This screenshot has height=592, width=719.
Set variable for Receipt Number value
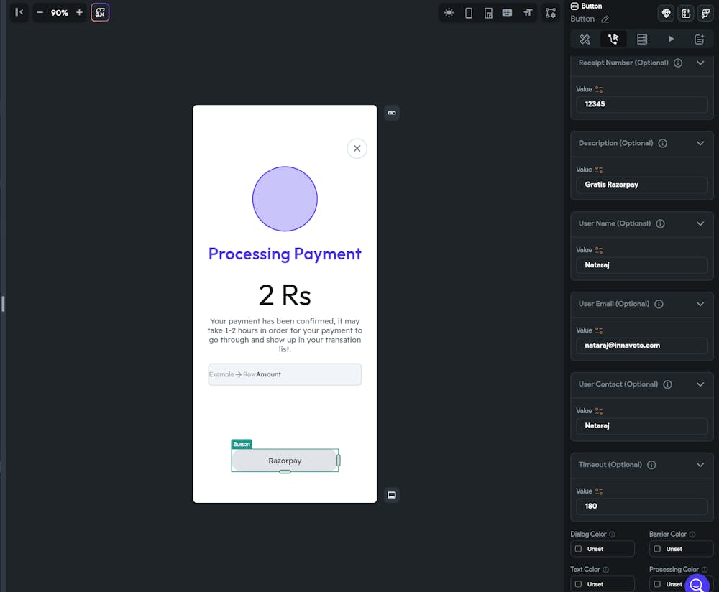coord(599,89)
